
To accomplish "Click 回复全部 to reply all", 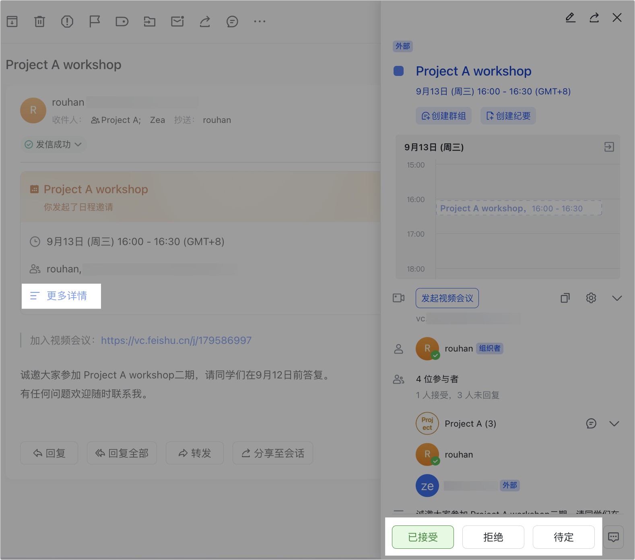I will [x=122, y=453].
